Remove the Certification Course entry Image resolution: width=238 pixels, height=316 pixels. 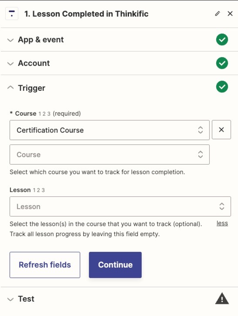(221, 130)
